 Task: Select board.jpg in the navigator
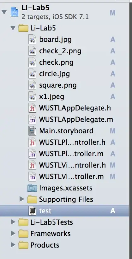[55, 40]
